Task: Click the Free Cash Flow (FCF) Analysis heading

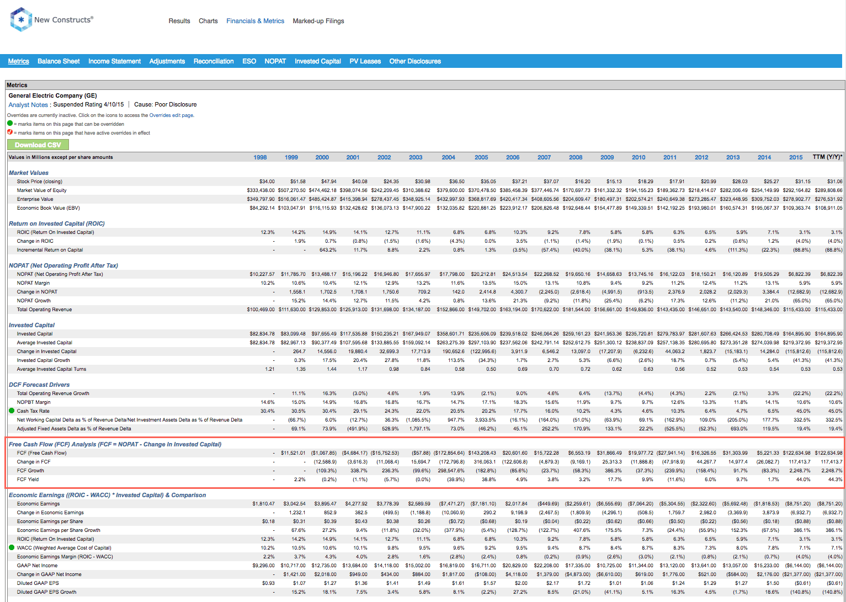Action: click(x=115, y=444)
